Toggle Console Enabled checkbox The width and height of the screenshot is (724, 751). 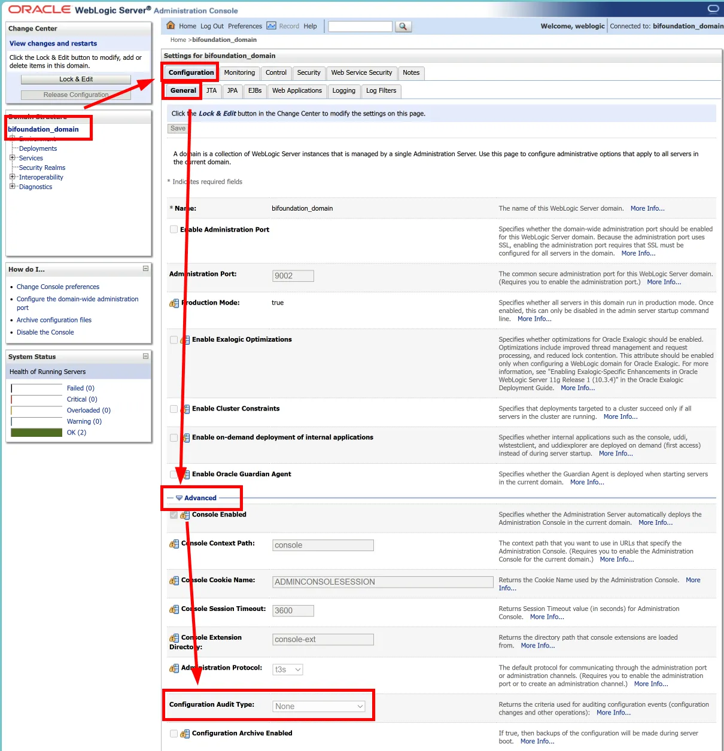coord(174,515)
